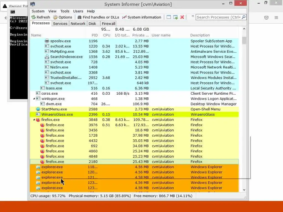
Task: Click the search magnifier icon
Action: [x=244, y=17]
